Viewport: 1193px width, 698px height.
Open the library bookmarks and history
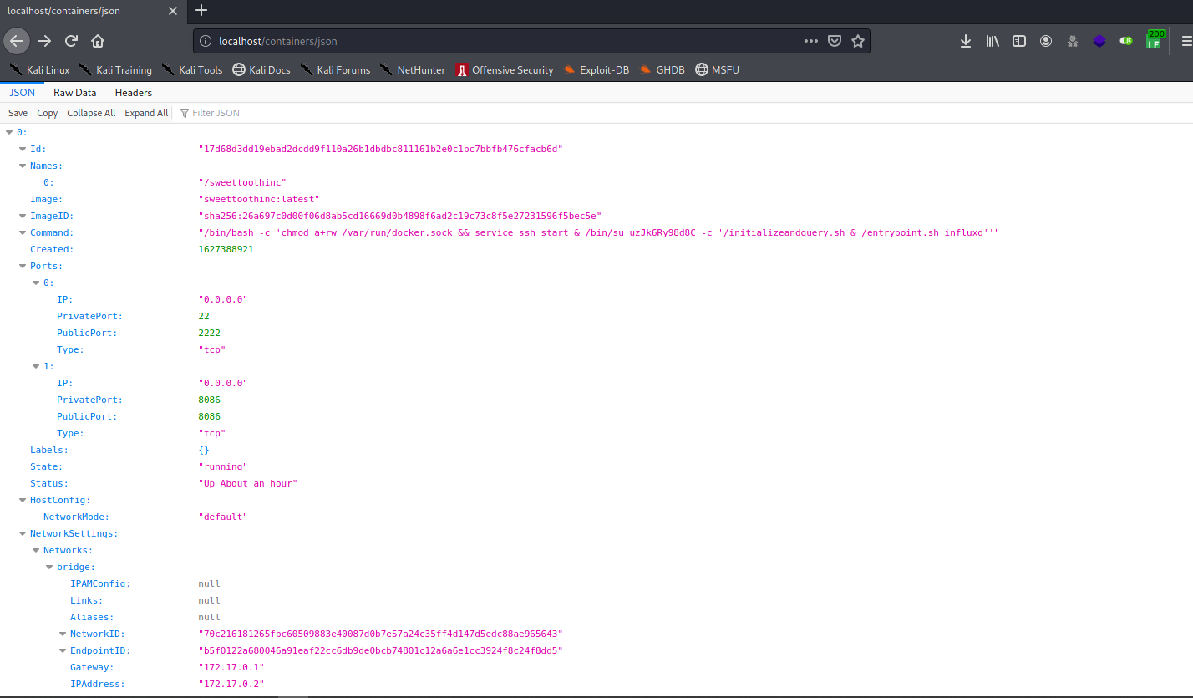click(992, 40)
